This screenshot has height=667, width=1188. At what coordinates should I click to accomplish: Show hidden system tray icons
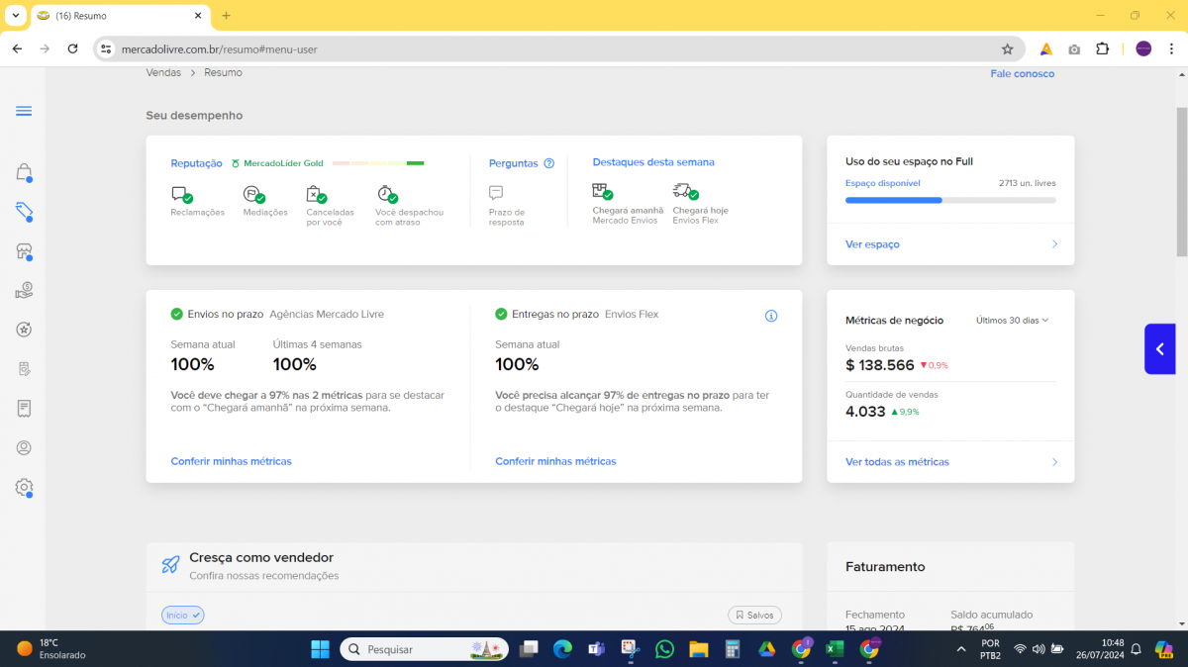click(x=961, y=649)
